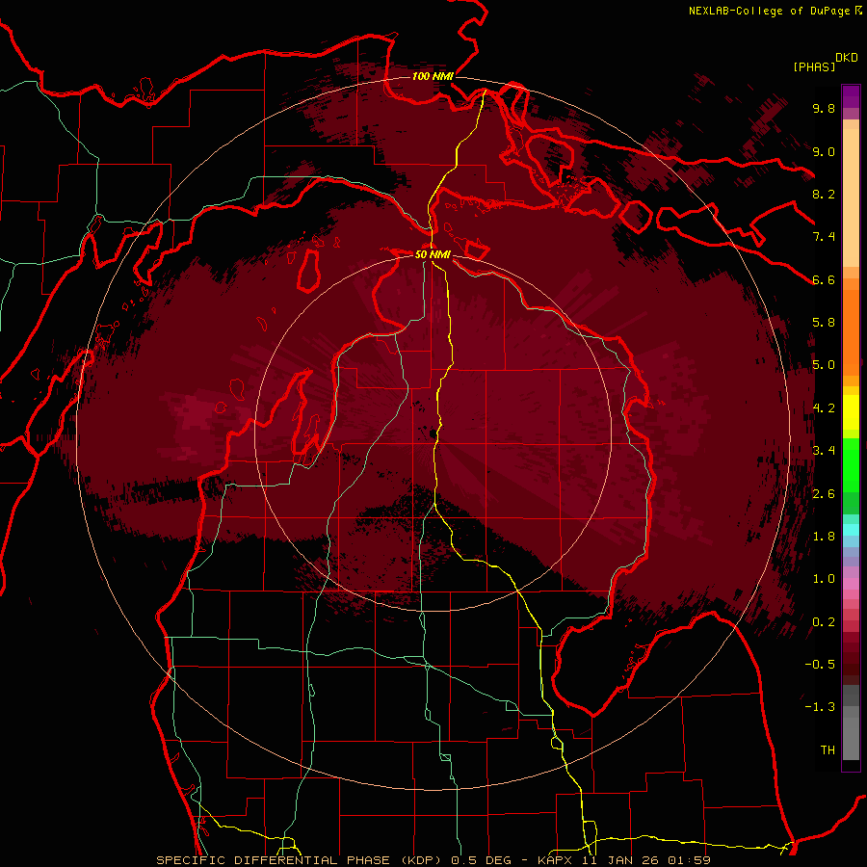This screenshot has width=867, height=867.
Task: Click the 7.4 scale value
Action: pyautogui.click(x=824, y=237)
